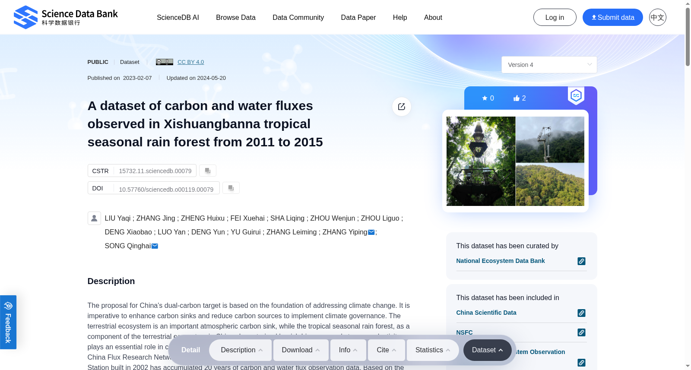Open link icon for National Ecosystem Data Bank
This screenshot has height=370, width=691.
pos(581,261)
